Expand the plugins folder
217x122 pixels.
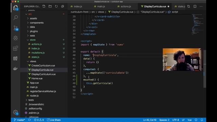pos(34,31)
